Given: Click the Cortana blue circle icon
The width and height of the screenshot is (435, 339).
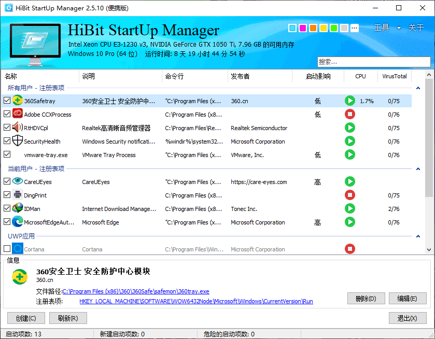Looking at the screenshot, I should pyautogui.click(x=18, y=249).
